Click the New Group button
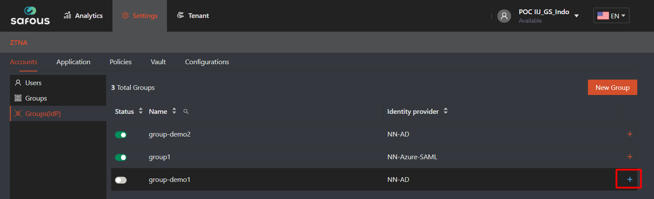 pyautogui.click(x=612, y=87)
